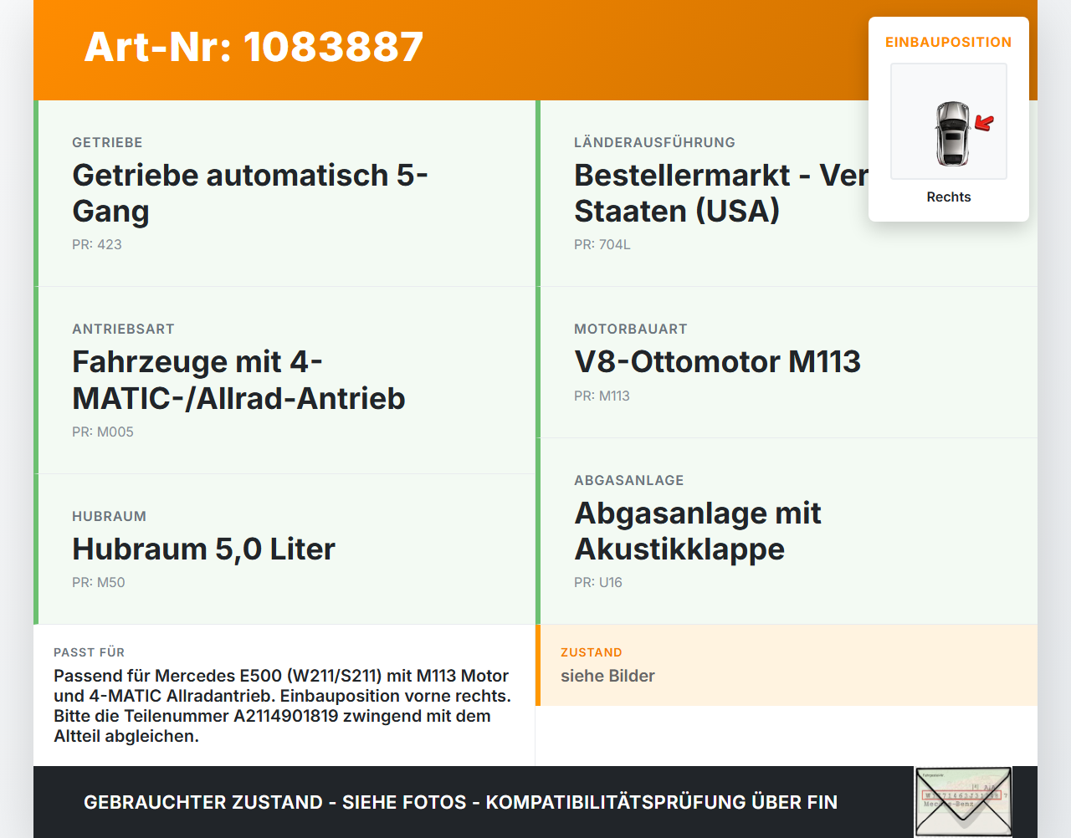Click the PR: M50 code

click(99, 582)
